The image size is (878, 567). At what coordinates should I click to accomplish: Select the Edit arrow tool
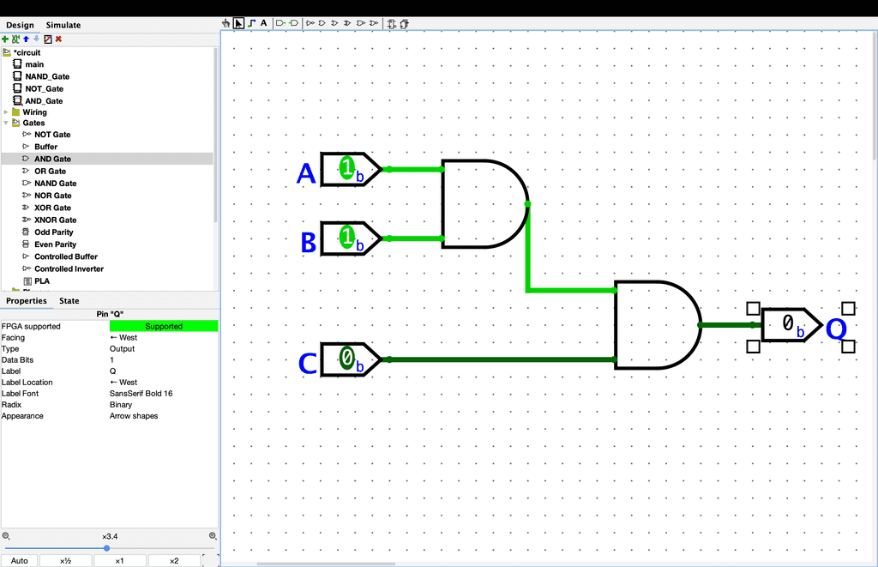(238, 23)
